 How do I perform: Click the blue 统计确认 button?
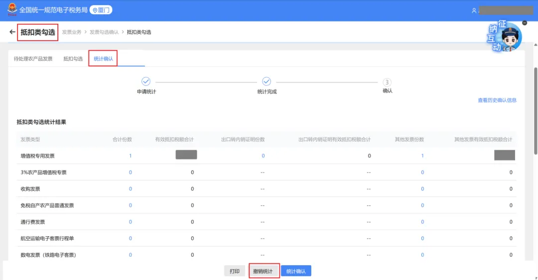click(296, 271)
